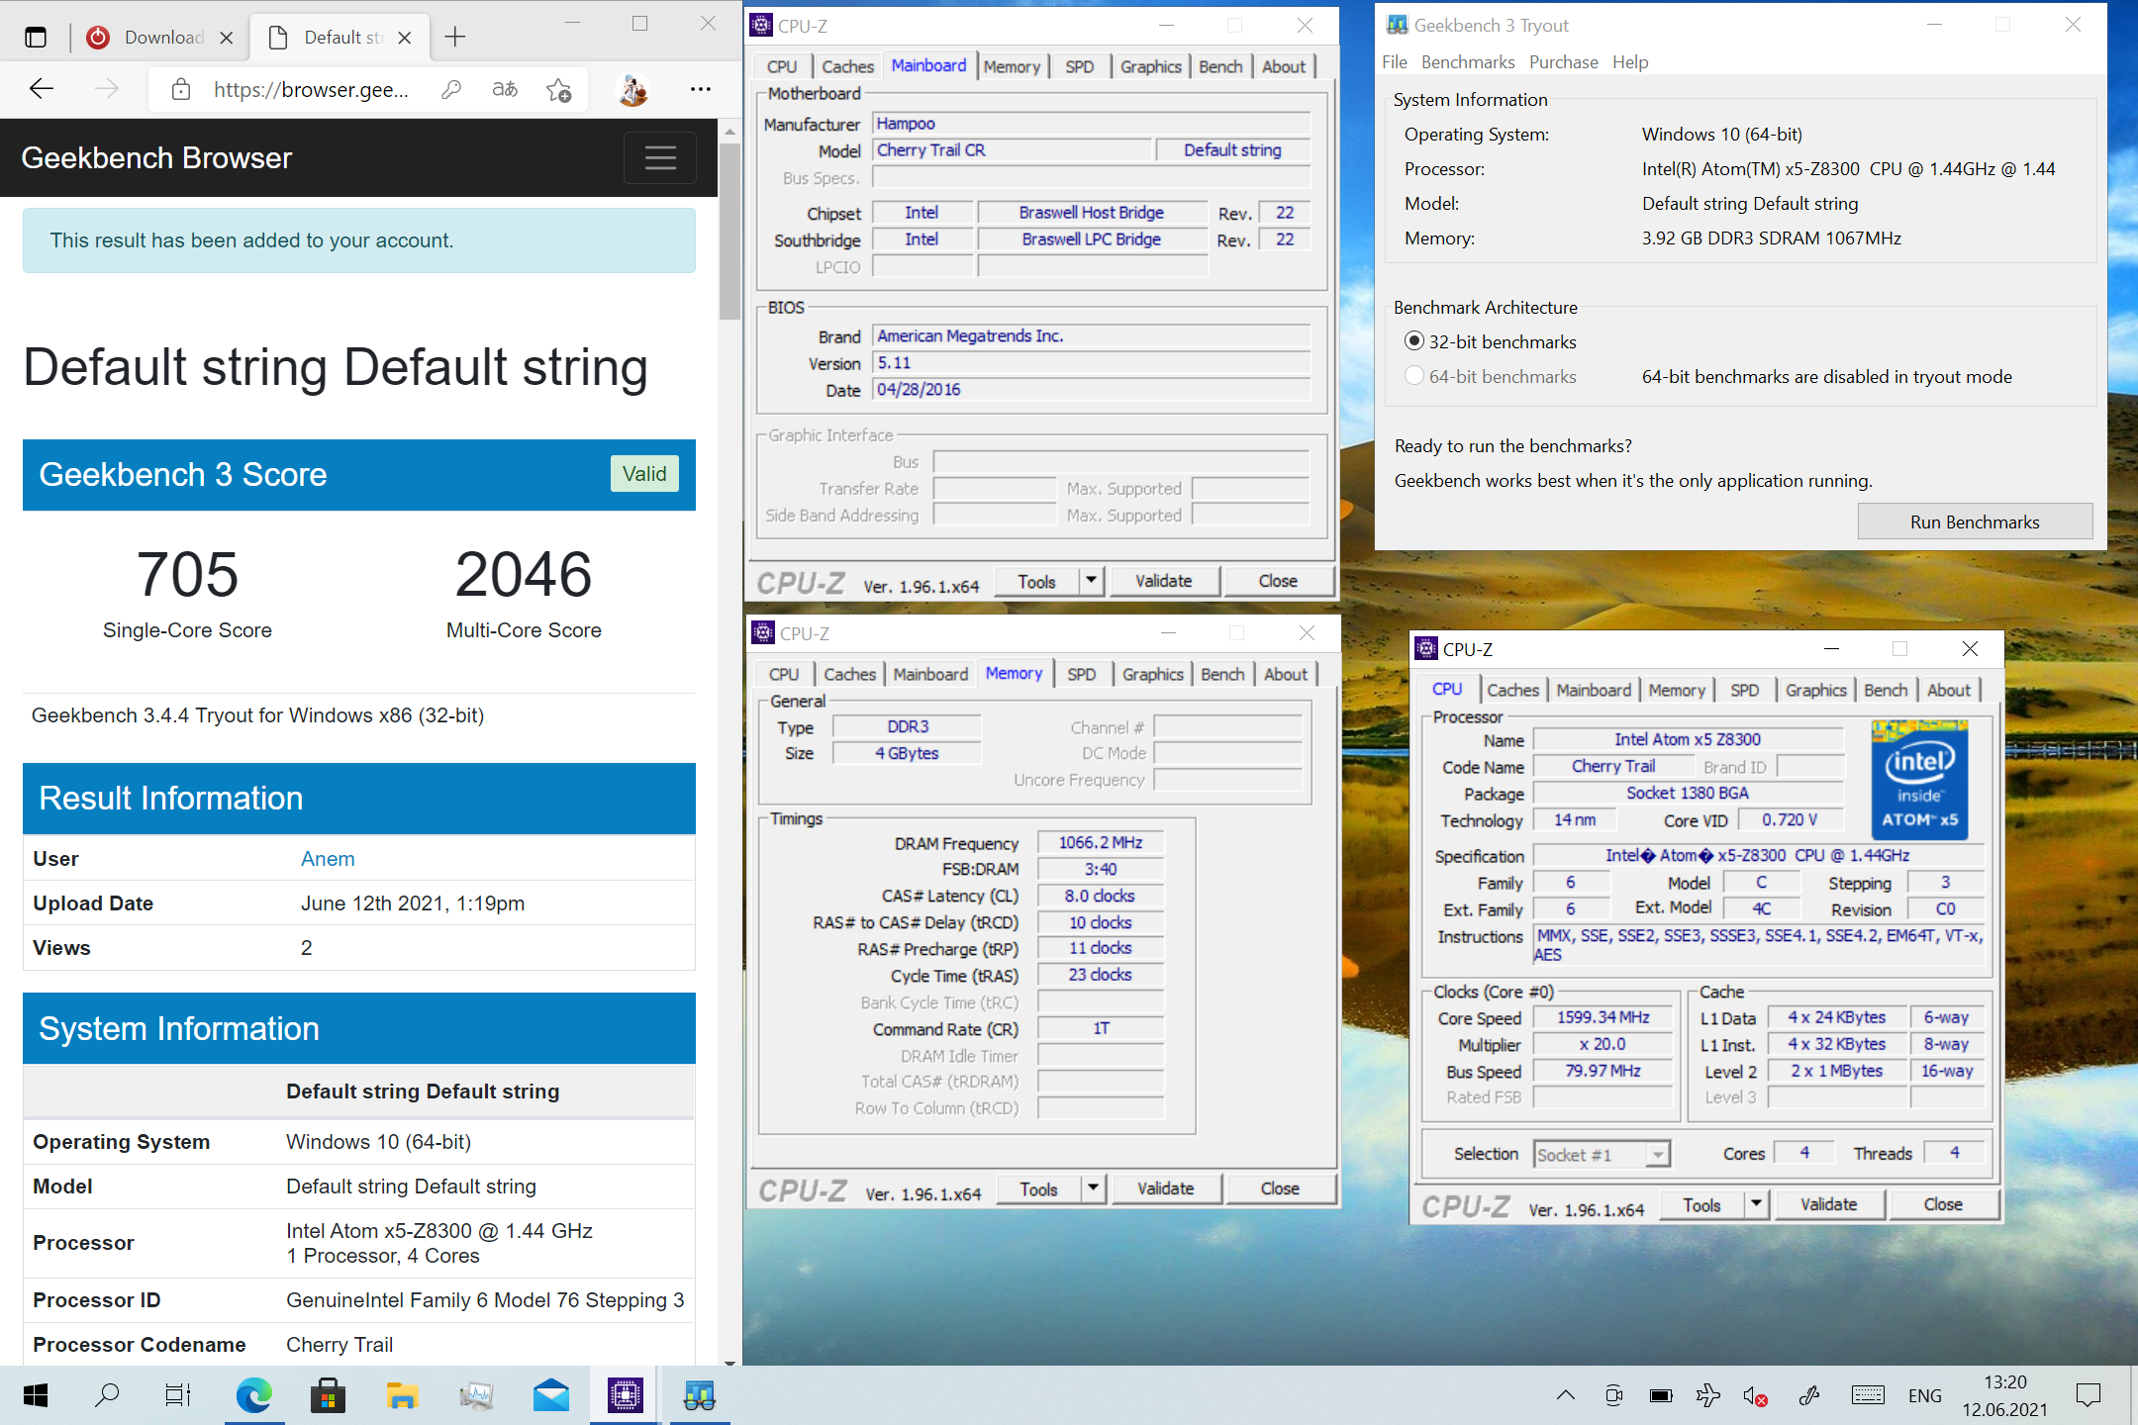Open Mainboard tab in bottom-right CPU-Z window

[1593, 690]
